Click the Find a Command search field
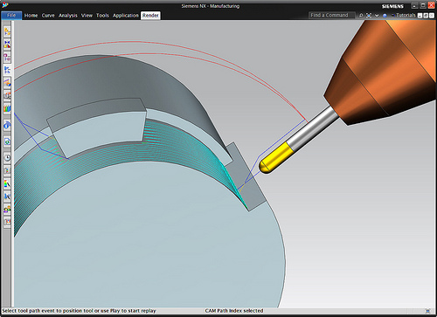 point(332,15)
